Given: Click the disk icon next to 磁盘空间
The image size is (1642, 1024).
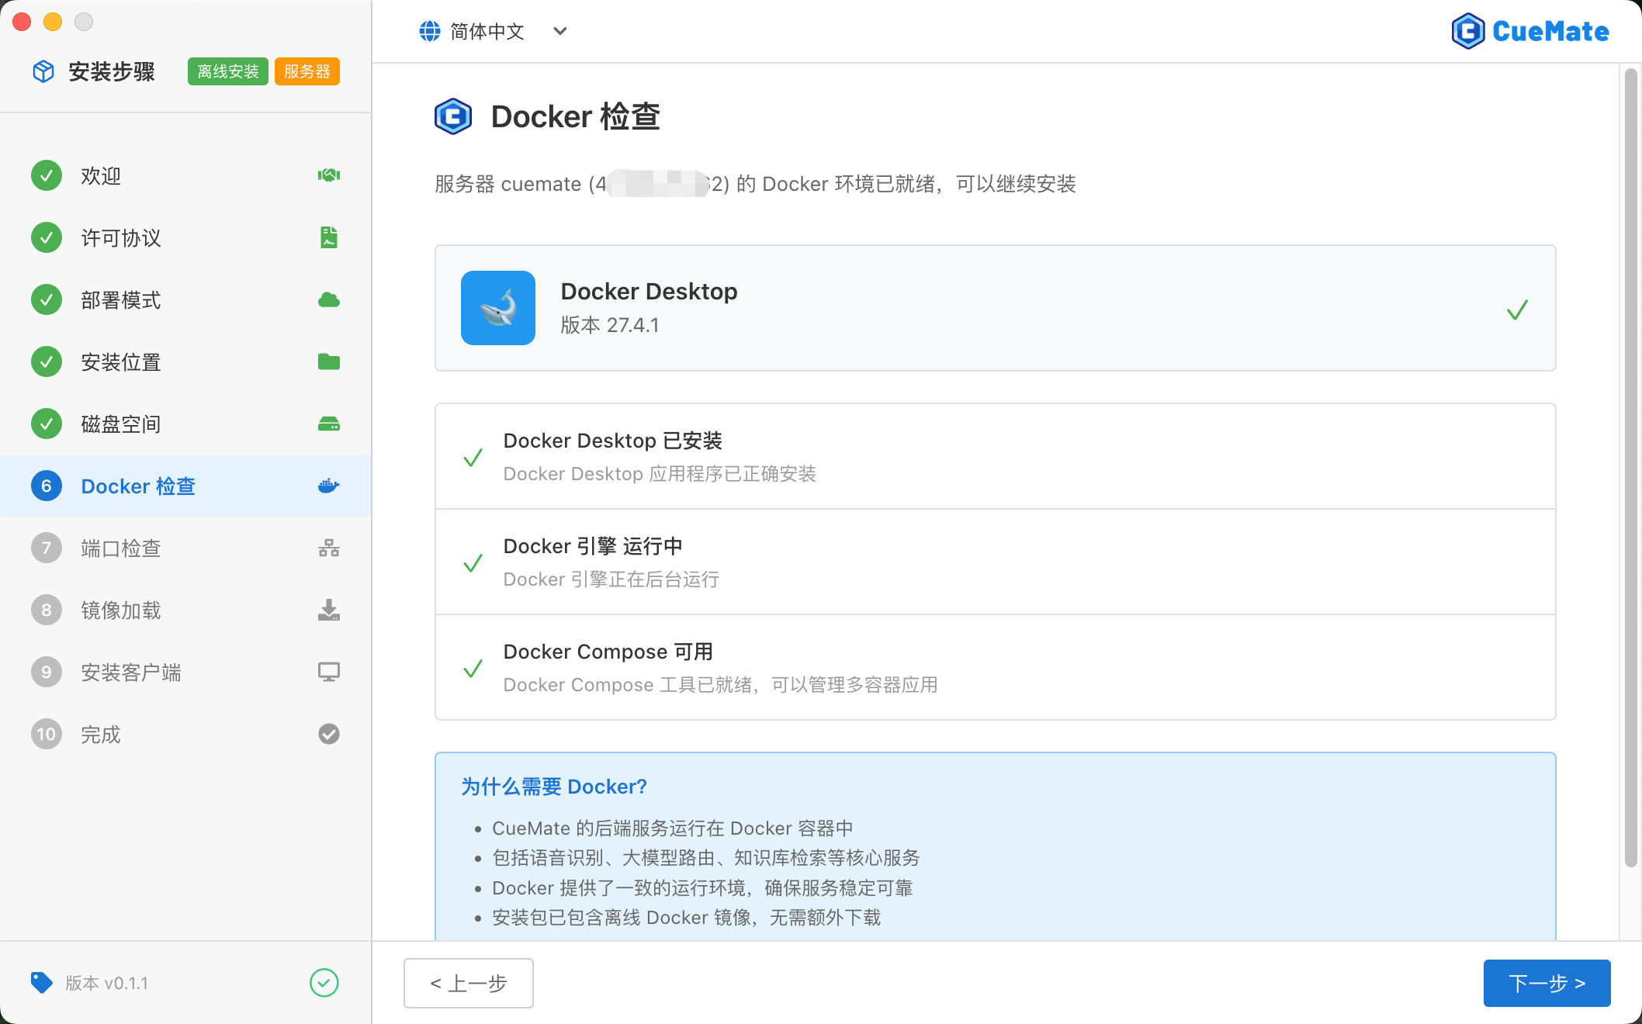Looking at the screenshot, I should click(328, 424).
